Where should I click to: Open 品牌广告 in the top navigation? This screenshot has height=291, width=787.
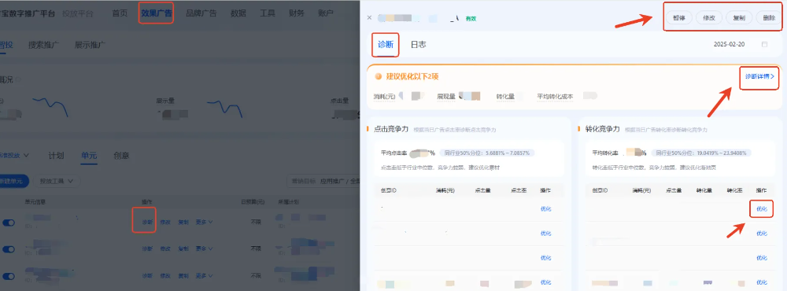click(x=201, y=13)
